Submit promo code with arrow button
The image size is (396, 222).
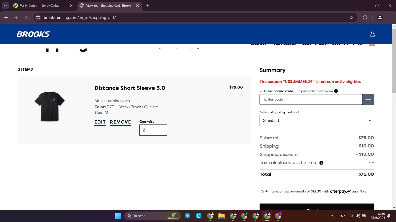(369, 99)
